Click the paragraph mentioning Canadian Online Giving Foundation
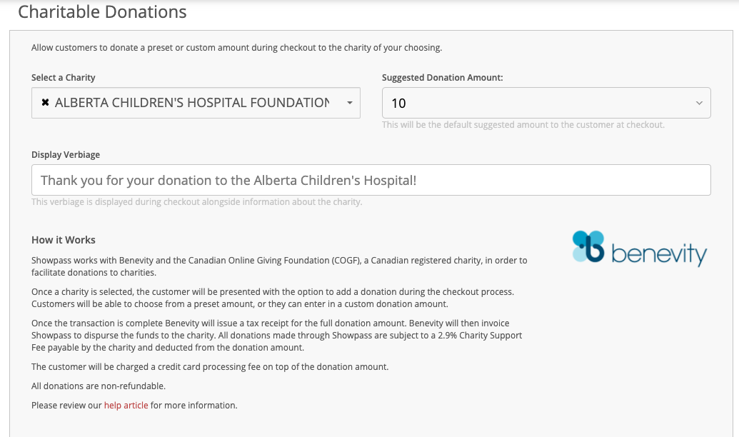The height and width of the screenshot is (437, 739). [x=279, y=266]
